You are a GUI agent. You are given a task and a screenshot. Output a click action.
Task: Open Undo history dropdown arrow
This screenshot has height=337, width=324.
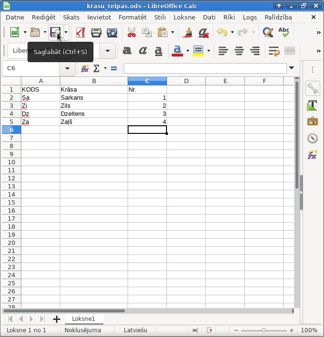tap(232, 32)
